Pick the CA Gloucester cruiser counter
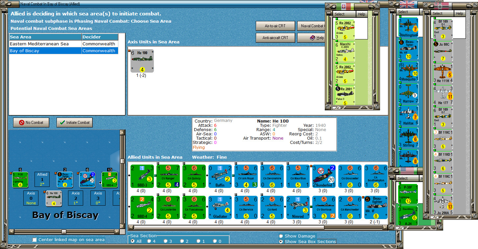Screen dimensions: 478x249 point(350,176)
